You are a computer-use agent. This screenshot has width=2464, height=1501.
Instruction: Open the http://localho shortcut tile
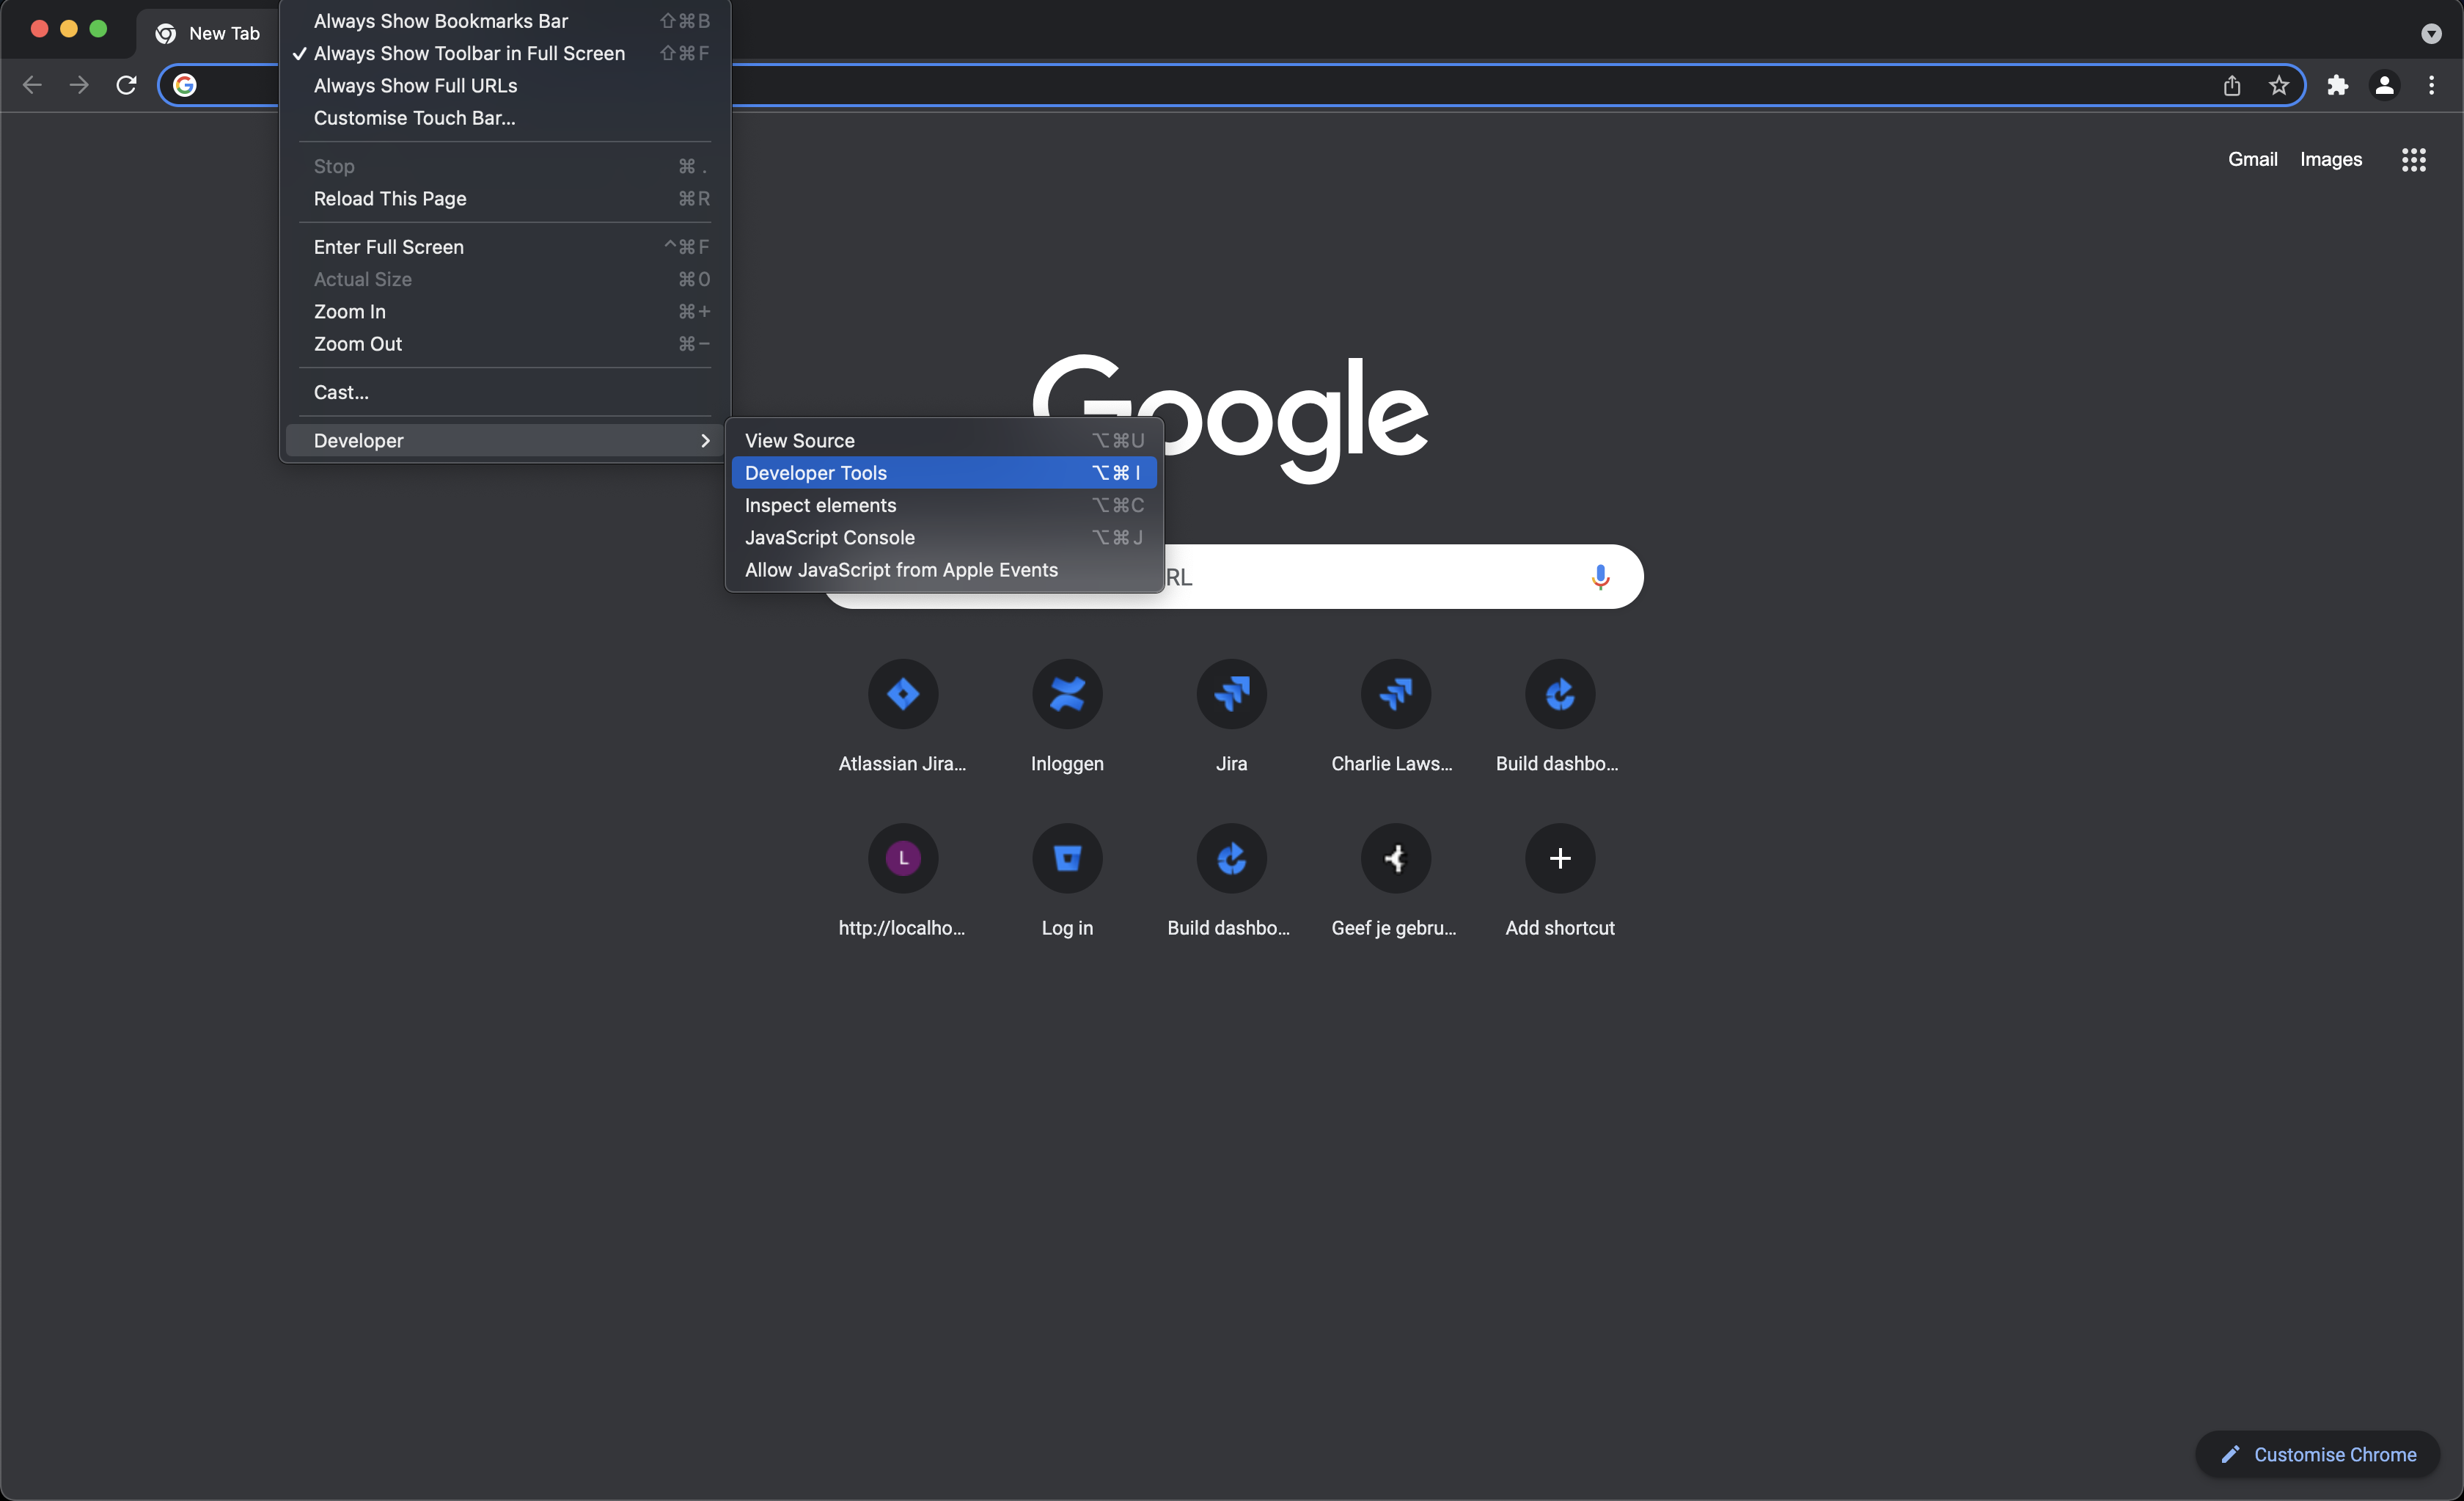(902, 880)
